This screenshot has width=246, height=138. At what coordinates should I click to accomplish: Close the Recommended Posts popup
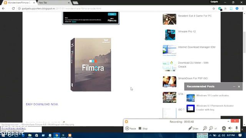point(239,87)
